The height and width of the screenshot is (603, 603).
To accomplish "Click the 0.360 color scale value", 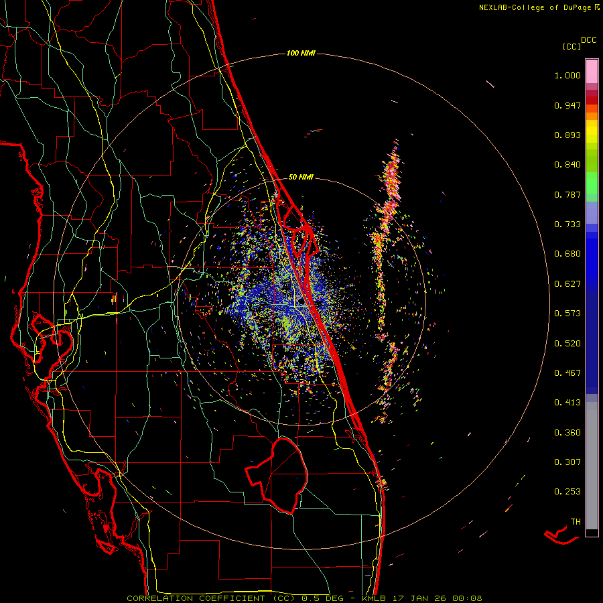I will tap(567, 433).
